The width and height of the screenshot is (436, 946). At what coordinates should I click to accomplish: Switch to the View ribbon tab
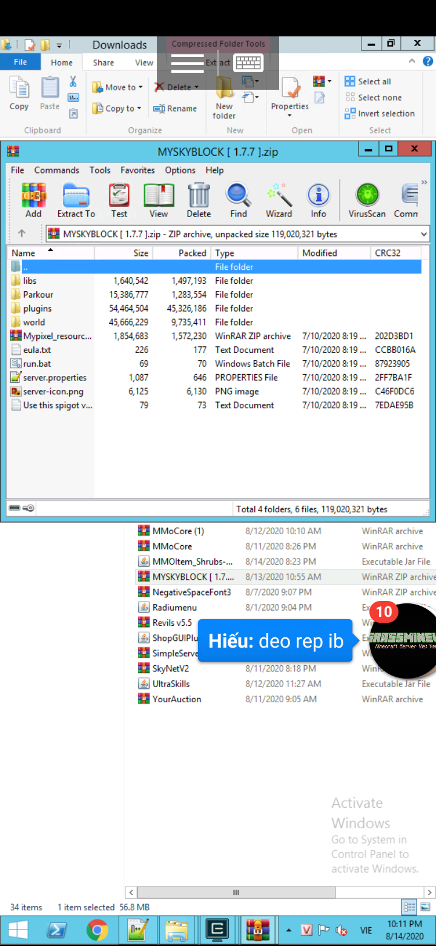[x=144, y=62]
